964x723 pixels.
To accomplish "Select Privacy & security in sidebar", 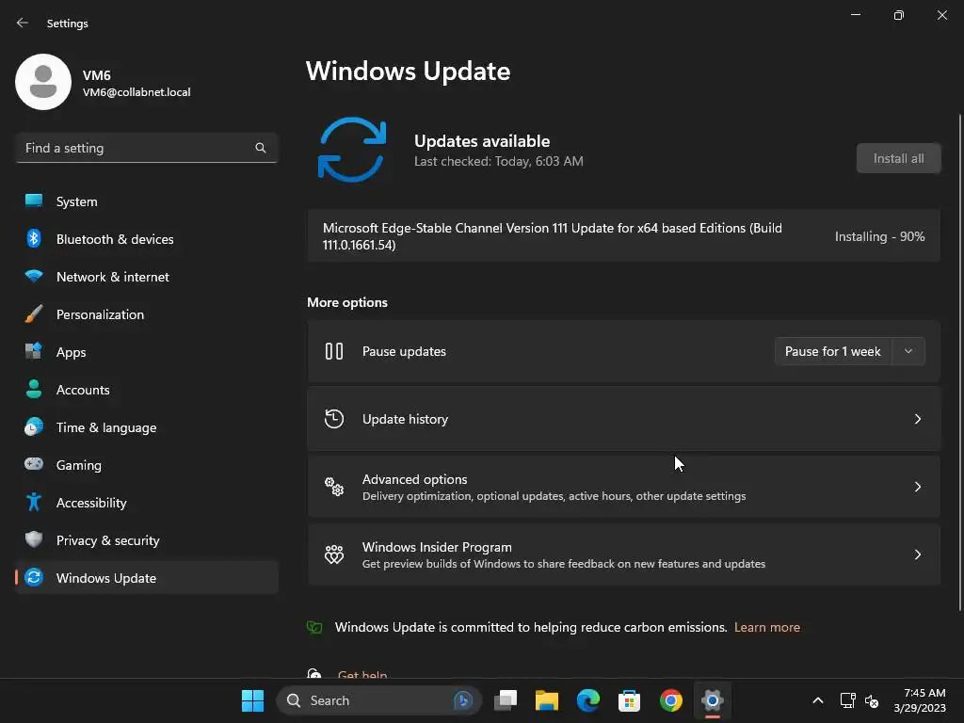I will tap(146, 539).
